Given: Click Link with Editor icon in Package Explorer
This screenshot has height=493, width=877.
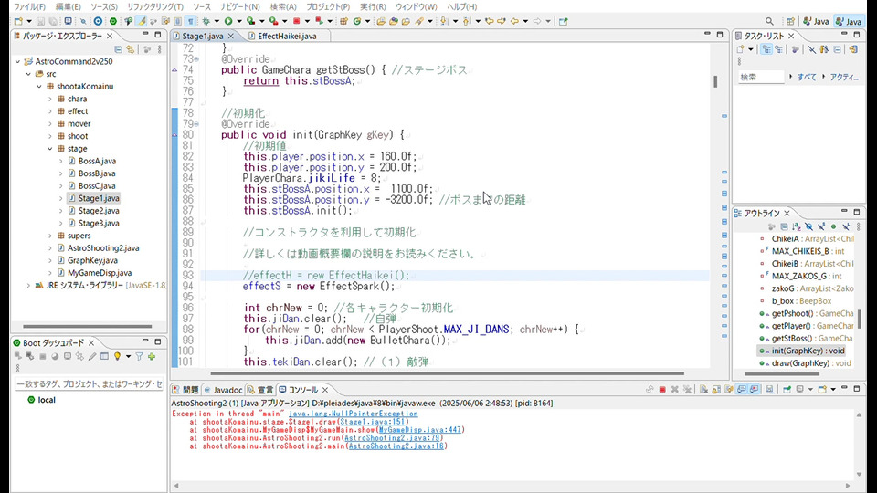Looking at the screenshot, I should coord(132,49).
